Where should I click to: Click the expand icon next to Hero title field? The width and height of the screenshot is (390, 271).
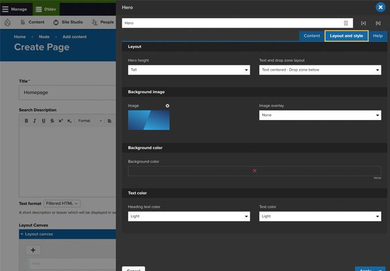(364, 23)
